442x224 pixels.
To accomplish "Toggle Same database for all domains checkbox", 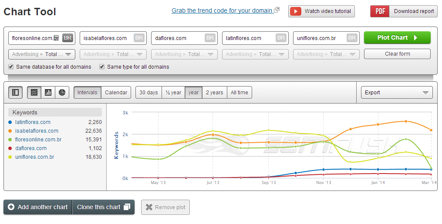I will click(x=11, y=67).
